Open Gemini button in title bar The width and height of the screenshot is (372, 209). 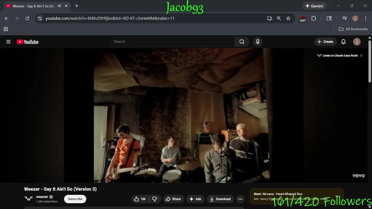click(315, 6)
